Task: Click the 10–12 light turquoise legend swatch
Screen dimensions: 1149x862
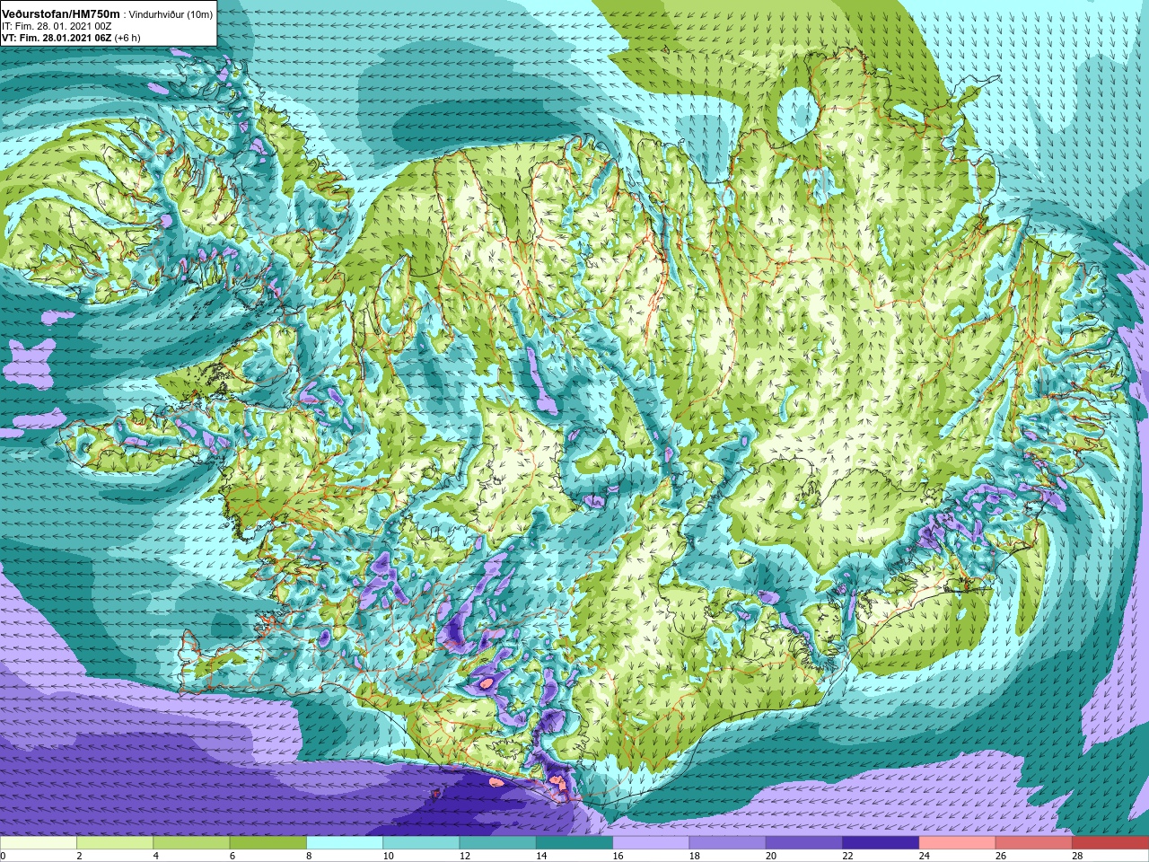Action: 421,843
